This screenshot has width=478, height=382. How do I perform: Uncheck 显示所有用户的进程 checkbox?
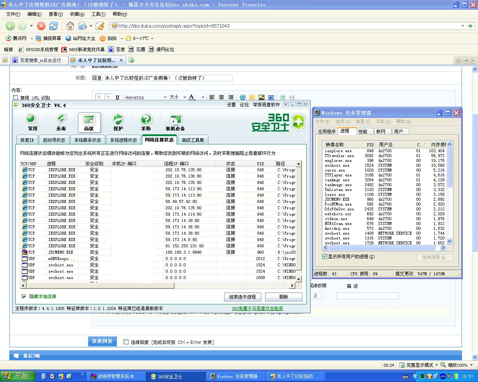point(325,257)
